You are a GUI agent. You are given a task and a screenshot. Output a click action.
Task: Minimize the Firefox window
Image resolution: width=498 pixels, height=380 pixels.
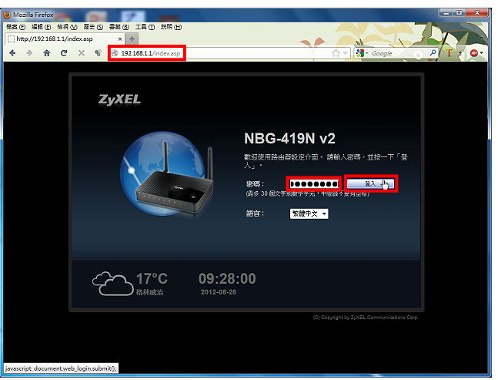446,13
